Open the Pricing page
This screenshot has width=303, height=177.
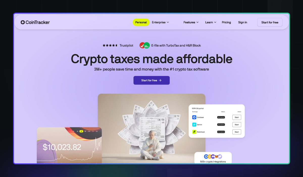click(226, 22)
